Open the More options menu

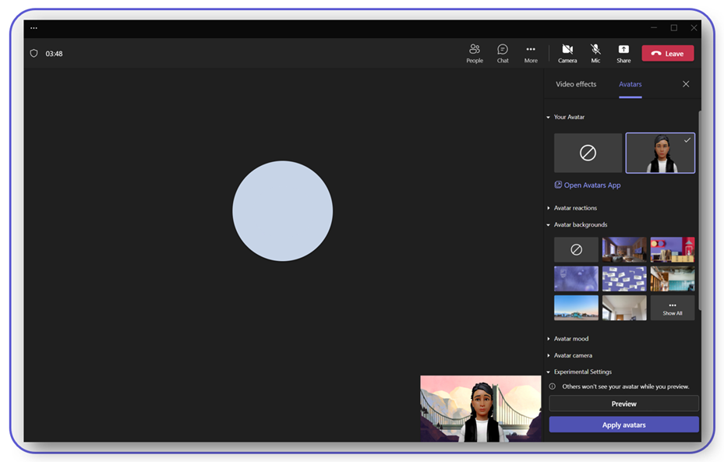[x=531, y=53]
